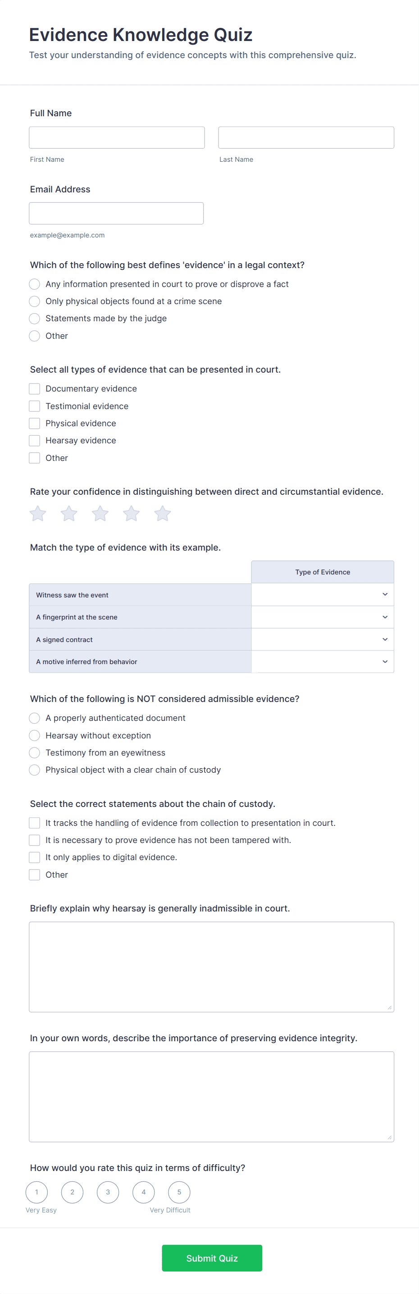Expand 'A fingerprint at the scene' dropdown
This screenshot has height=1294, width=419.
[323, 617]
